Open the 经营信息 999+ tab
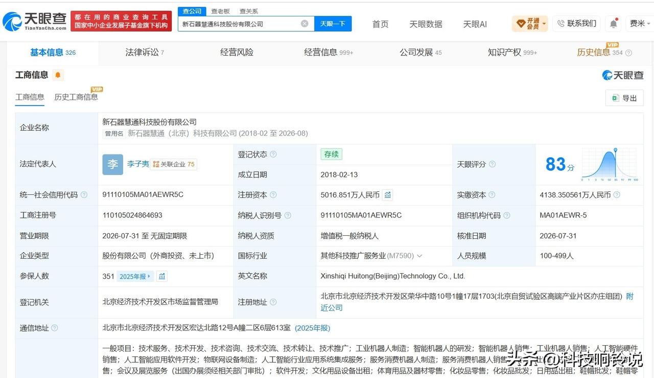 pos(329,53)
